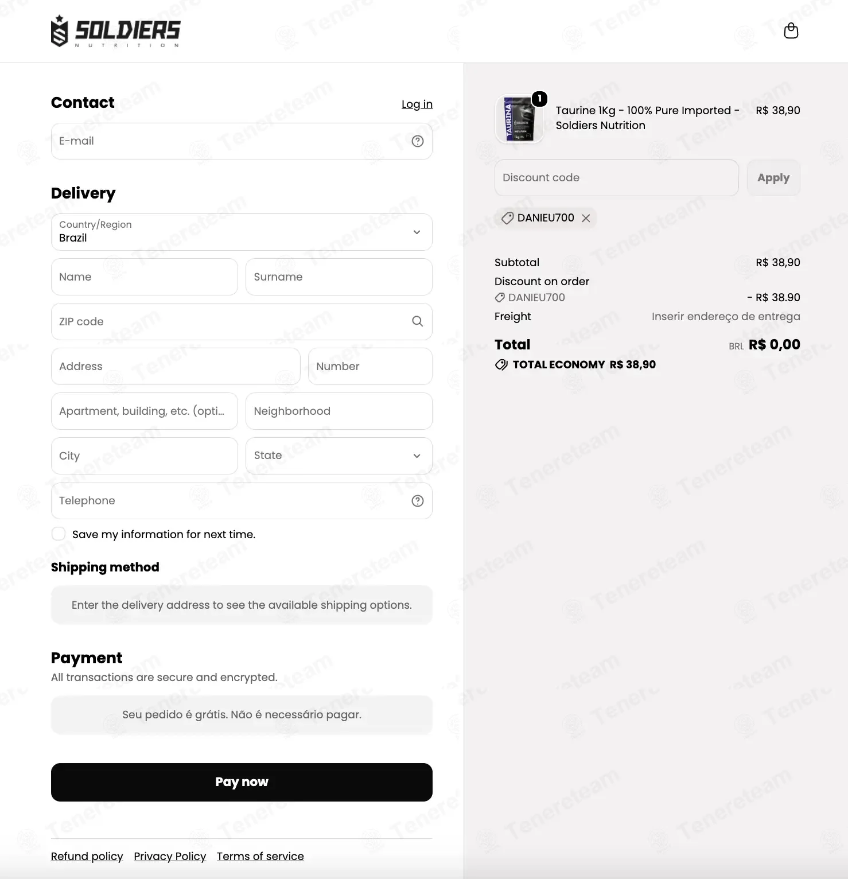Screen dimensions: 848x879
Task: Click the Apply discount button
Action: click(773, 178)
